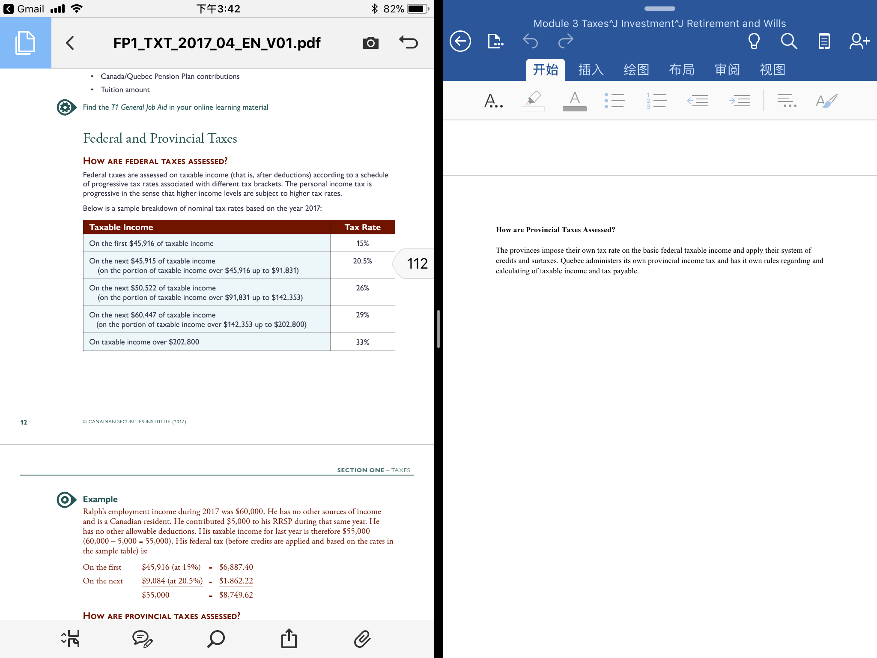Tap the search magnifier in PDF bottom bar
This screenshot has height=658, width=877.
216,639
